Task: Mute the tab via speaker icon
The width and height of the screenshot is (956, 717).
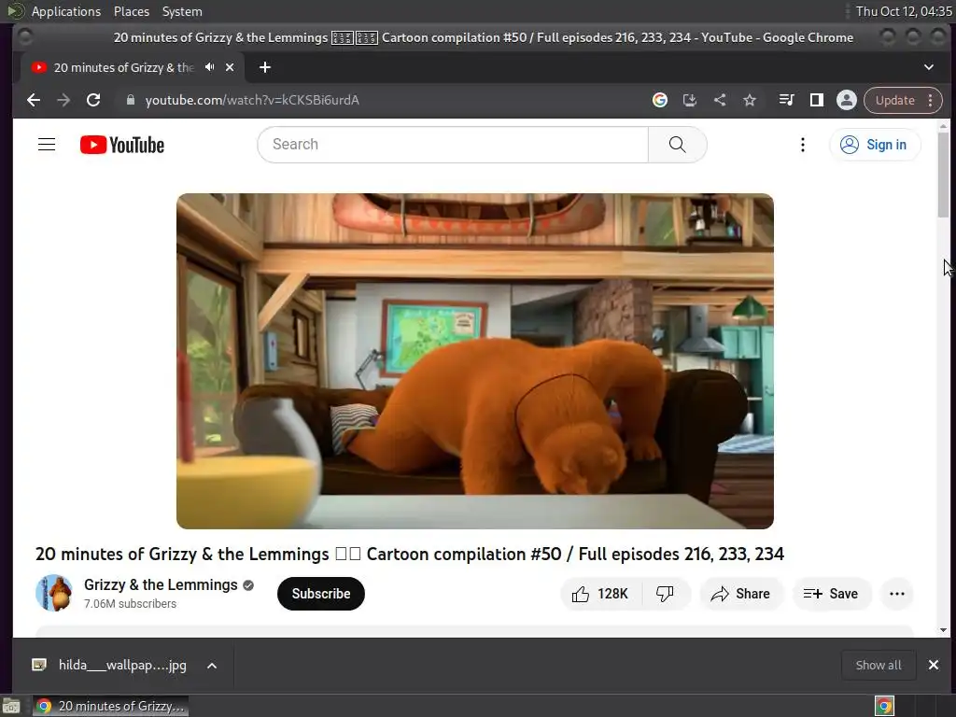Action: coord(210,67)
